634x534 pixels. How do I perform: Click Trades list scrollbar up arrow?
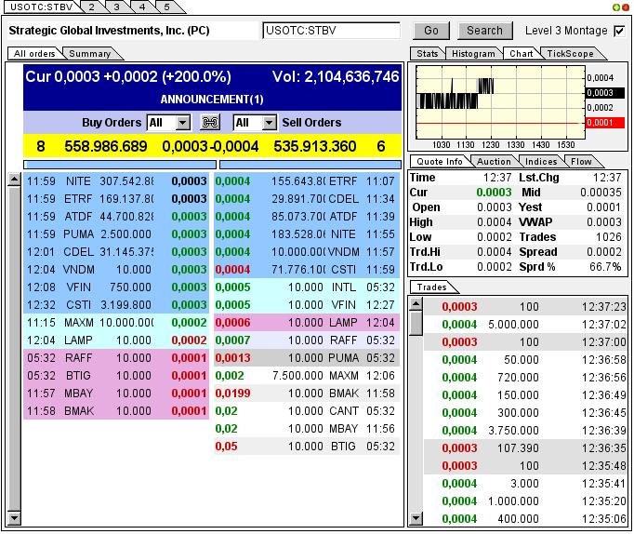coord(416,304)
